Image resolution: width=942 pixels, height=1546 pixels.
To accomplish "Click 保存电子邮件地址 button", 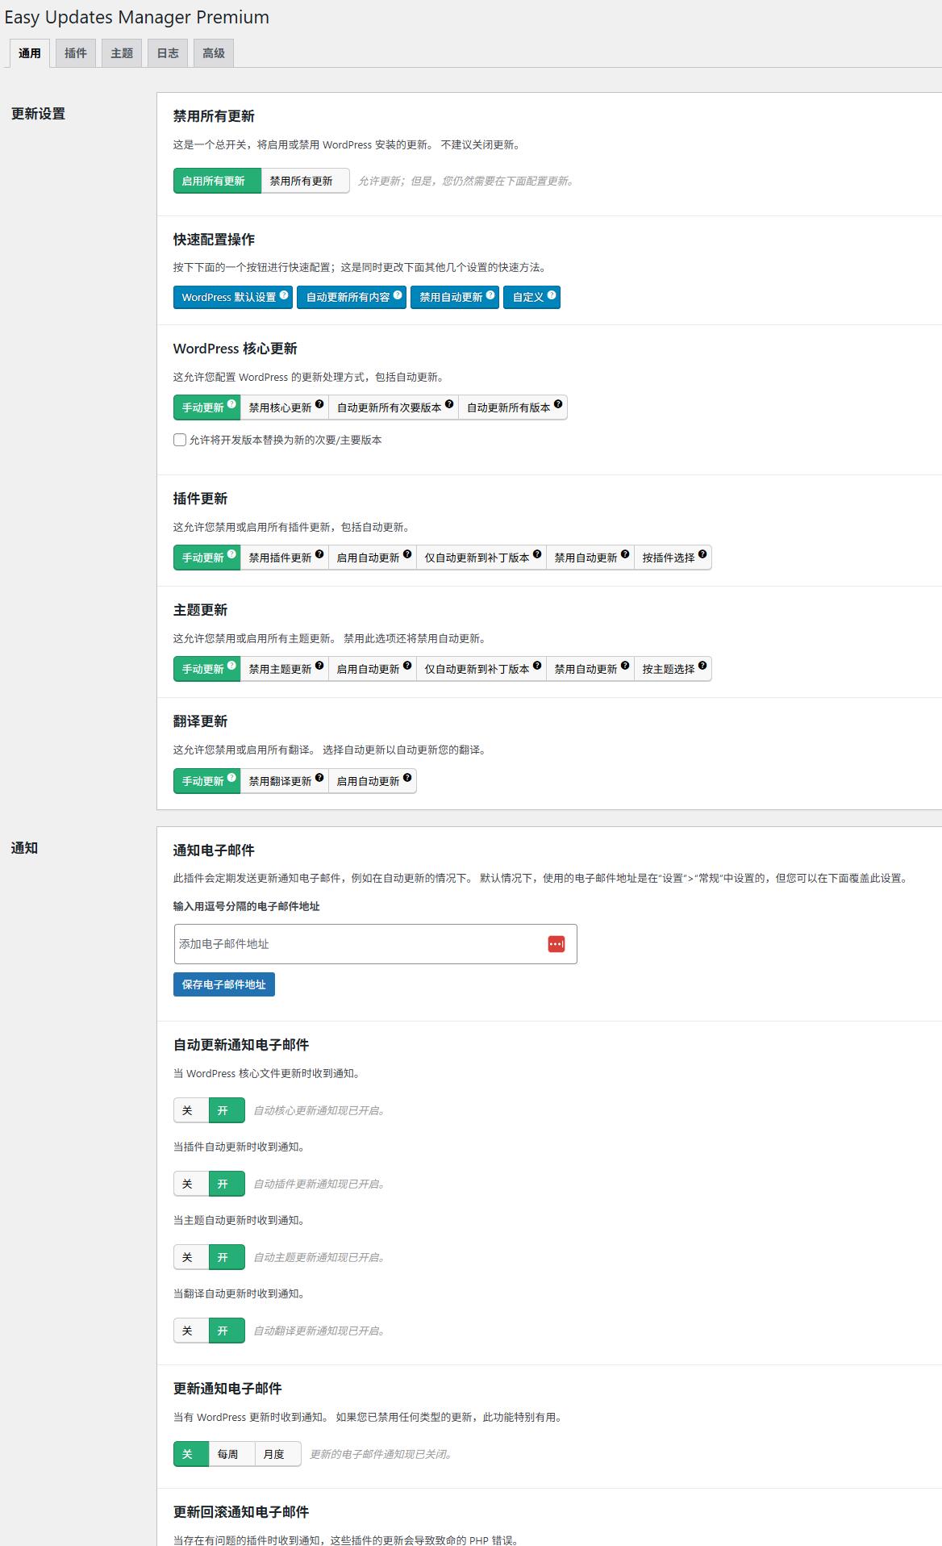I will pyautogui.click(x=224, y=984).
